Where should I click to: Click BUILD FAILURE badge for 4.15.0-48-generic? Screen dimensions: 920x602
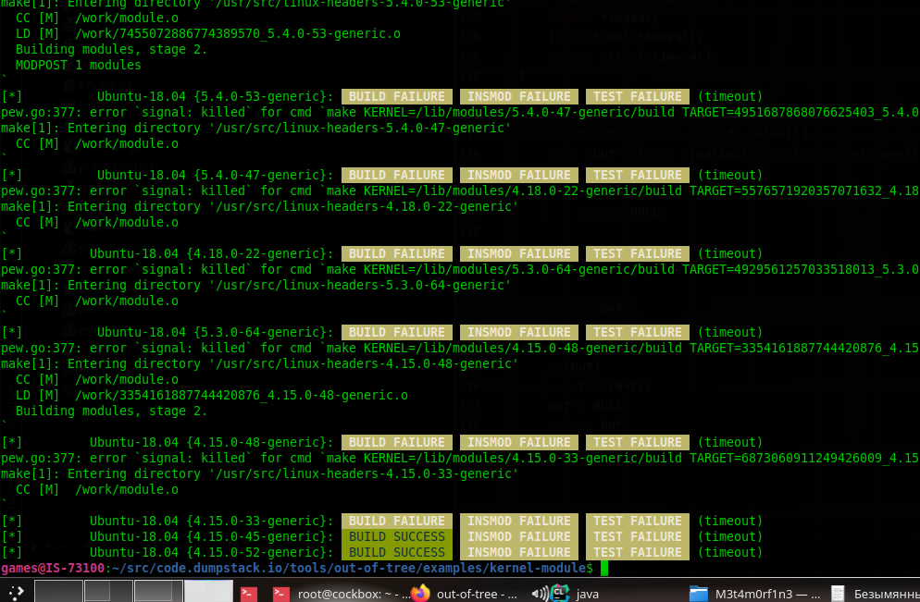(397, 442)
